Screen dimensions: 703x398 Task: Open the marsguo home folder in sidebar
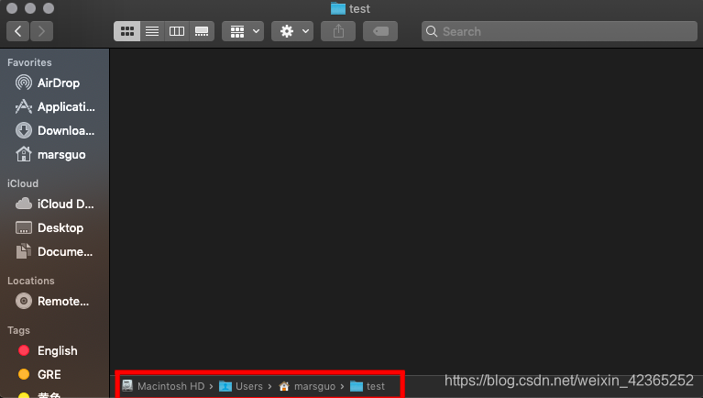55,154
